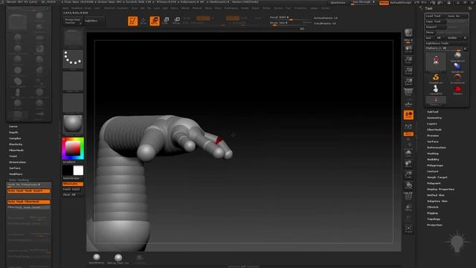Expand the Geometry subpalette
476x268 pixels.
[434, 118]
